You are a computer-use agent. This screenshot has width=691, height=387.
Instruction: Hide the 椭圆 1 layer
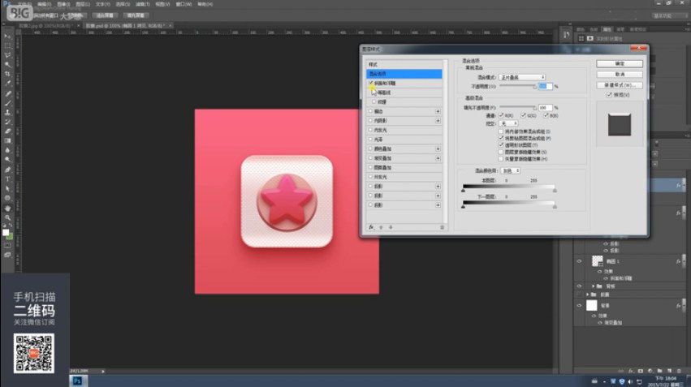point(579,261)
